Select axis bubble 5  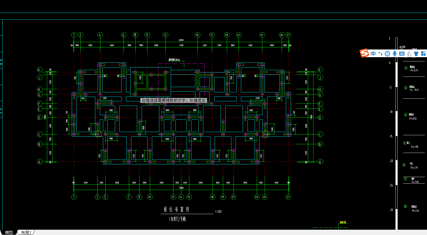coord(105,197)
